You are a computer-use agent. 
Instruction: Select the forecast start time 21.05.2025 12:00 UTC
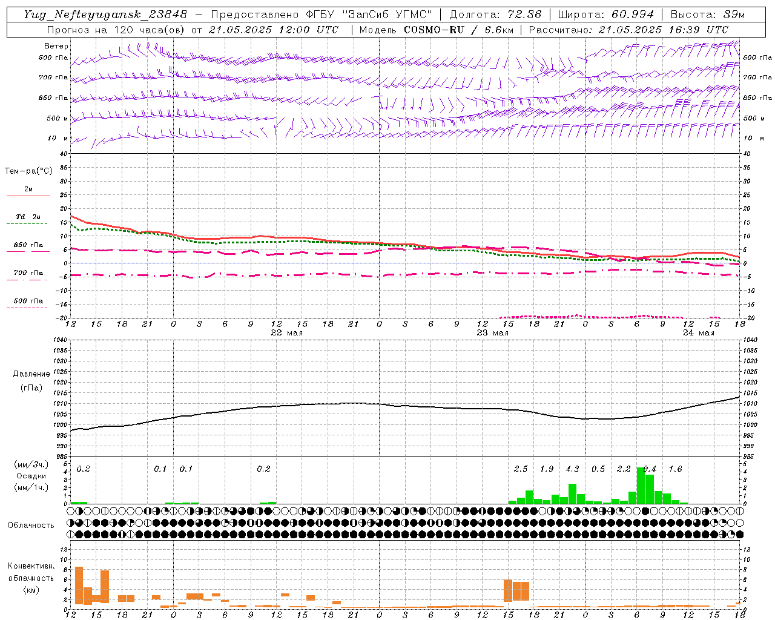tap(274, 30)
